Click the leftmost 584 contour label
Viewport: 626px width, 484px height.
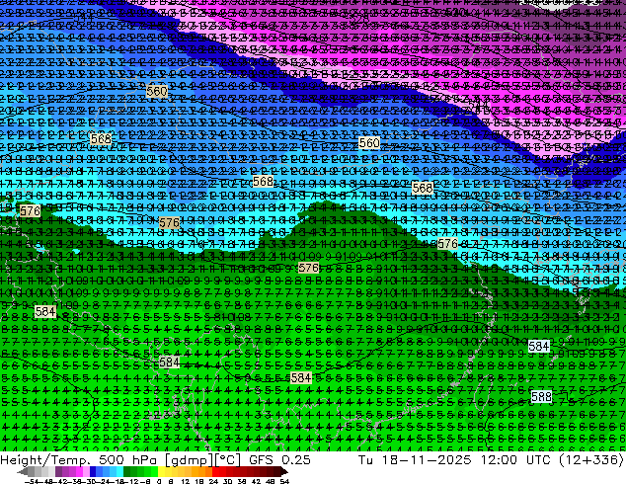pyautogui.click(x=45, y=311)
